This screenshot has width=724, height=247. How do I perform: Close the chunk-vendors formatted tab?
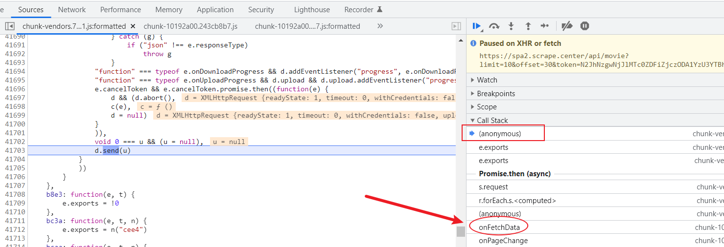[x=133, y=26]
